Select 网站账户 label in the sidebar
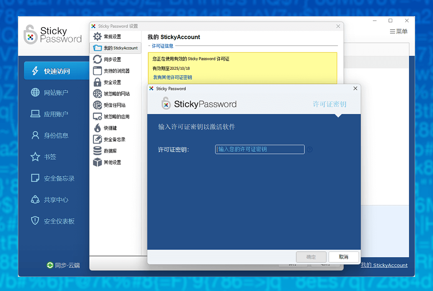The height and width of the screenshot is (291, 433). 56,93
